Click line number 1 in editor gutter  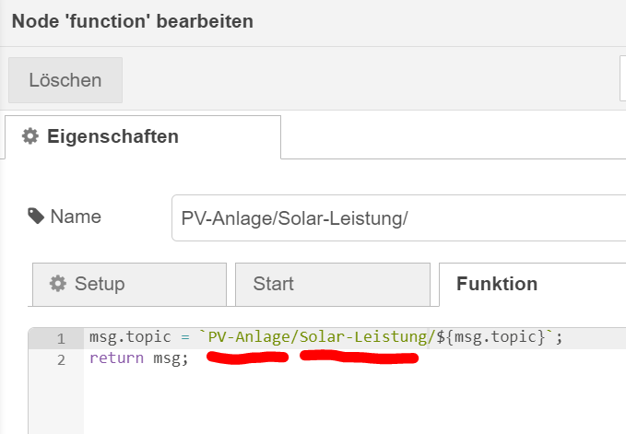pos(61,339)
